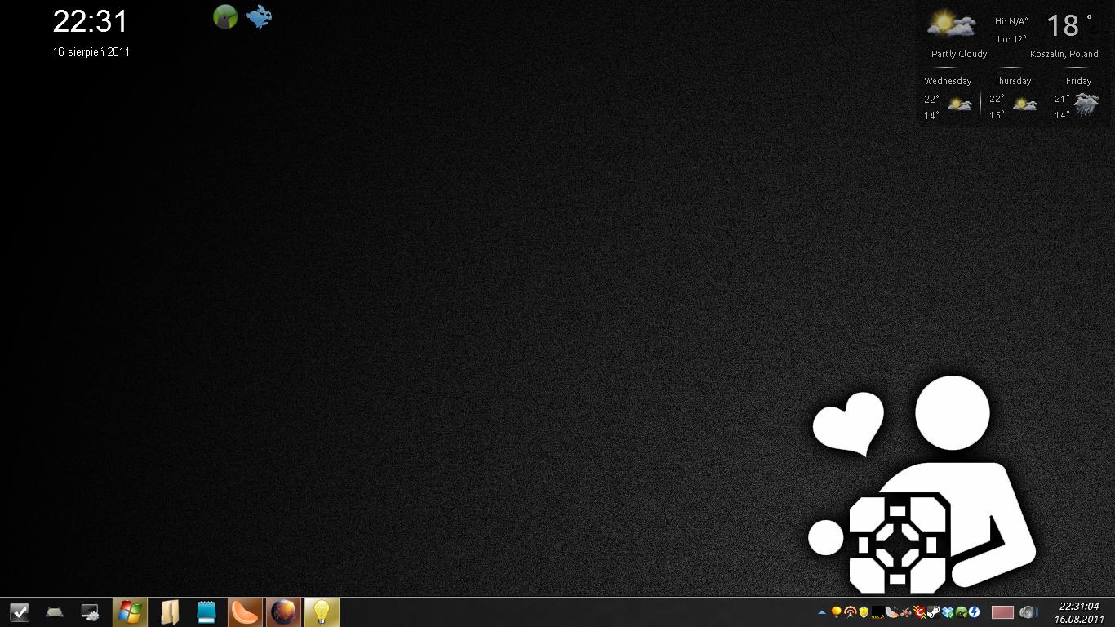Screen dimensions: 1115x627
Task: Click the pink rectangle in the tray
Action: 1002,612
